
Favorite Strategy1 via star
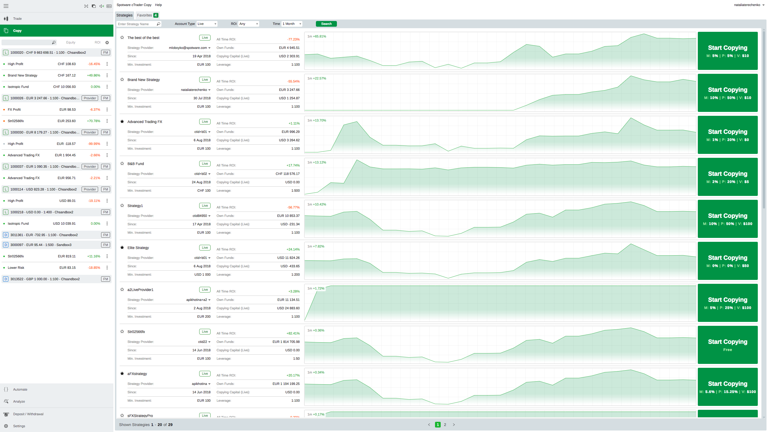[122, 205]
